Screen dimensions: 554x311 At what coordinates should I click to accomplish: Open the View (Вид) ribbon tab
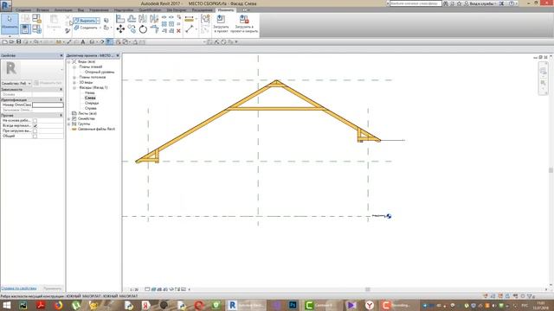[81, 10]
